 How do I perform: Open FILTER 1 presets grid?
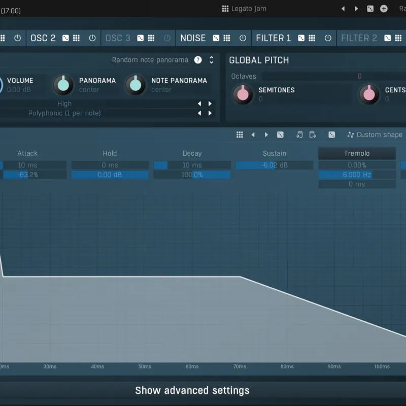pyautogui.click(x=312, y=38)
